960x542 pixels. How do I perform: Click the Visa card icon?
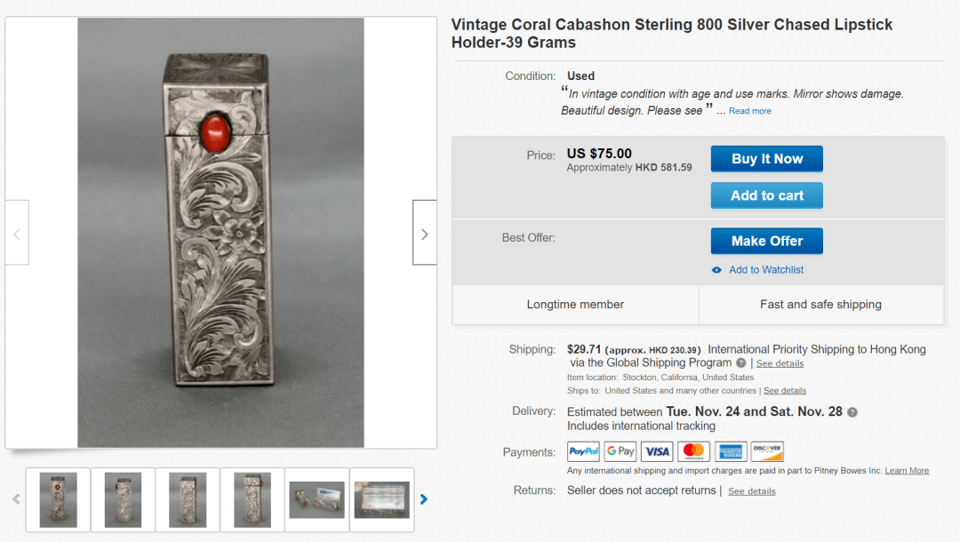(x=656, y=451)
